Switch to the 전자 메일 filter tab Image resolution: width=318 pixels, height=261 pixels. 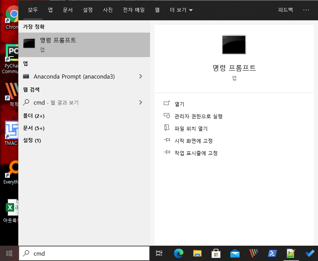[134, 10]
